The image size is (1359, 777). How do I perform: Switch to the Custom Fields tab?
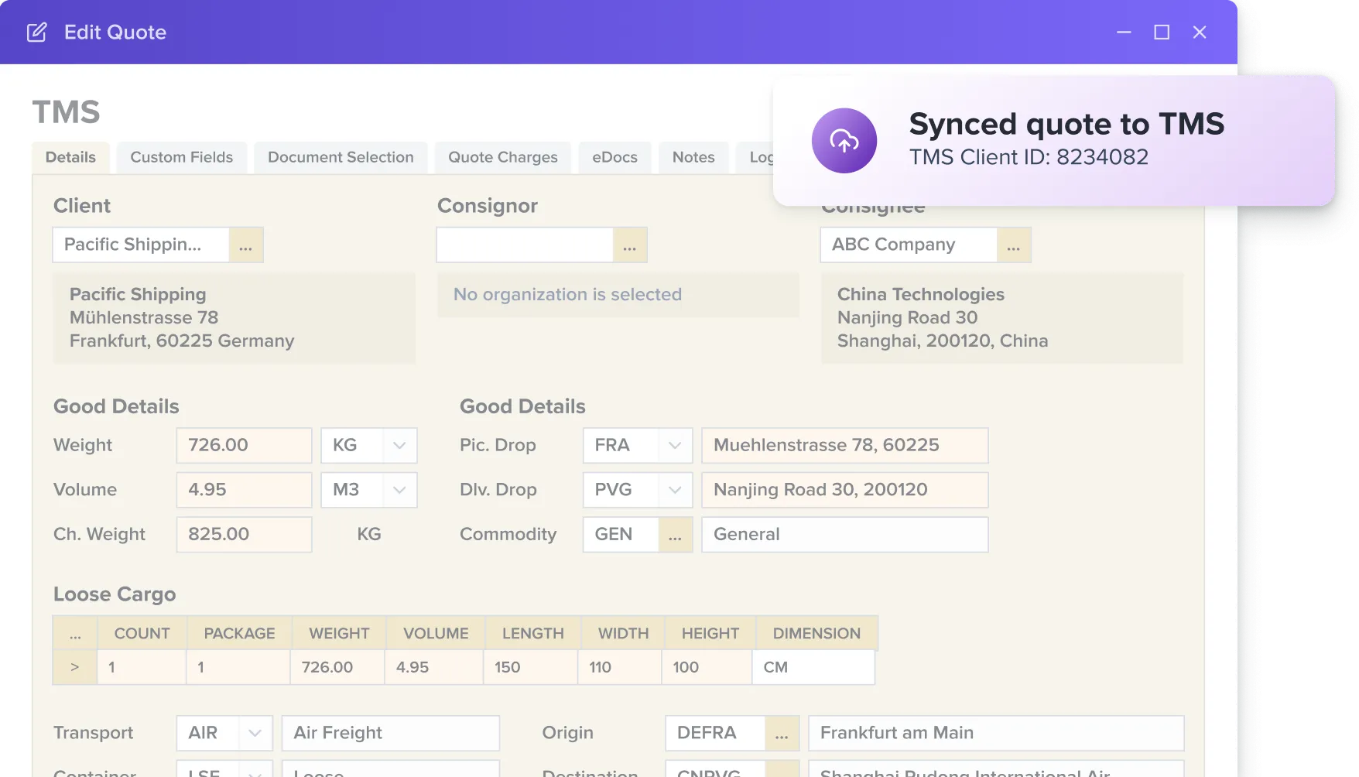[x=182, y=157]
